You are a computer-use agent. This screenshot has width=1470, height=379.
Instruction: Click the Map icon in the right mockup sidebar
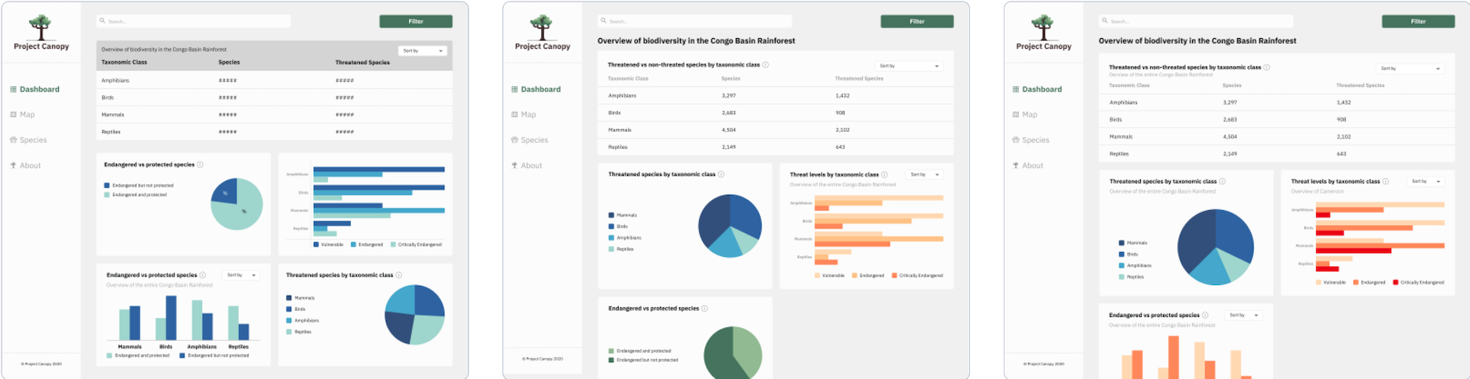[1016, 115]
